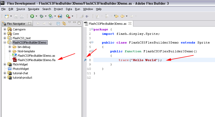
Task: Open the Project menu
Action: (58, 9)
